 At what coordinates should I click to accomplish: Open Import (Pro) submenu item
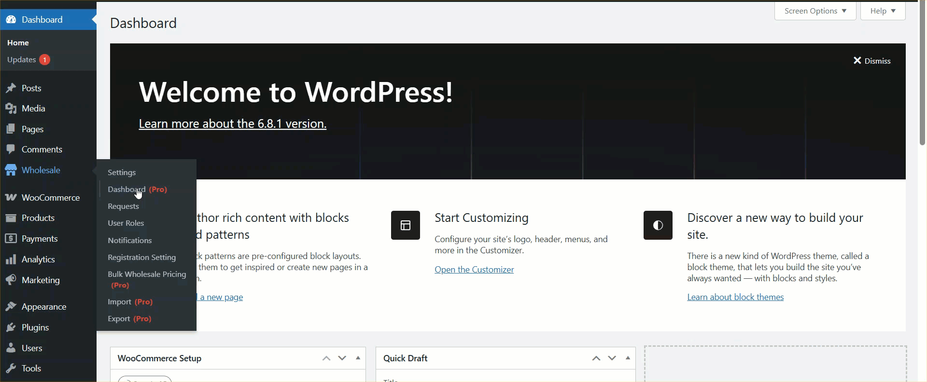(130, 302)
